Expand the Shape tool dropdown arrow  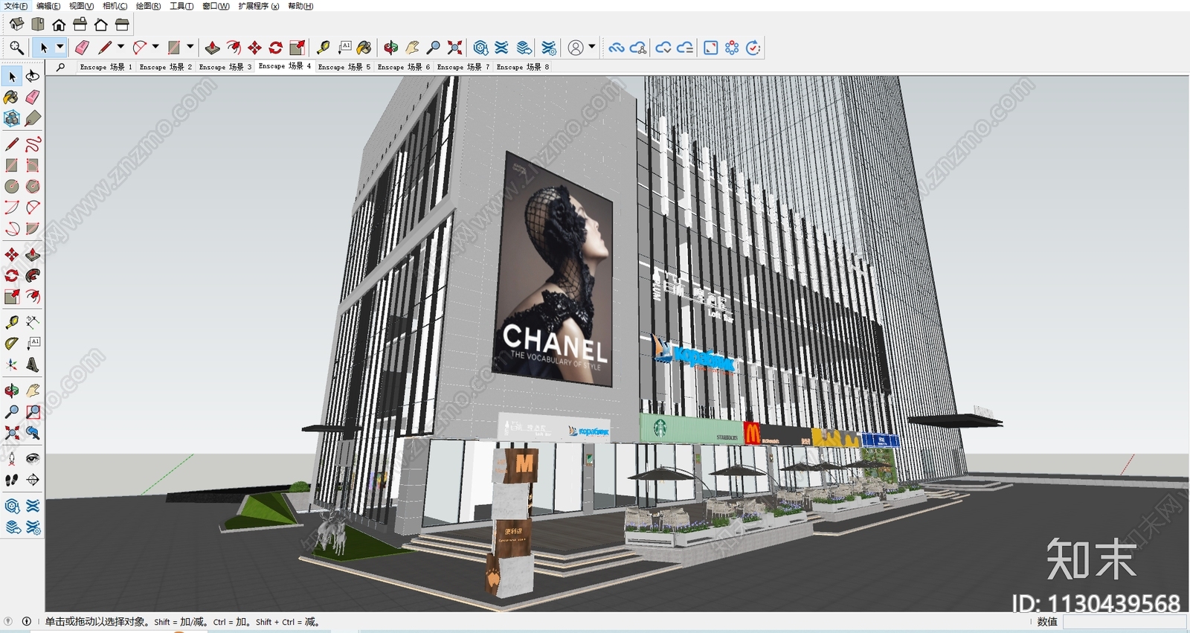(x=190, y=47)
